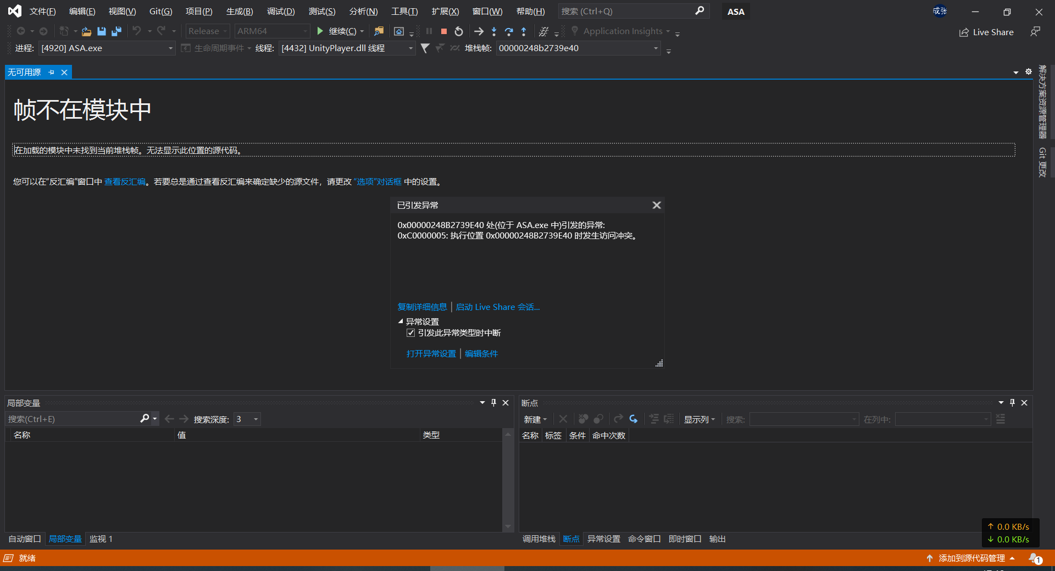
Task: Click the search magnifier in the title bar
Action: click(x=699, y=11)
